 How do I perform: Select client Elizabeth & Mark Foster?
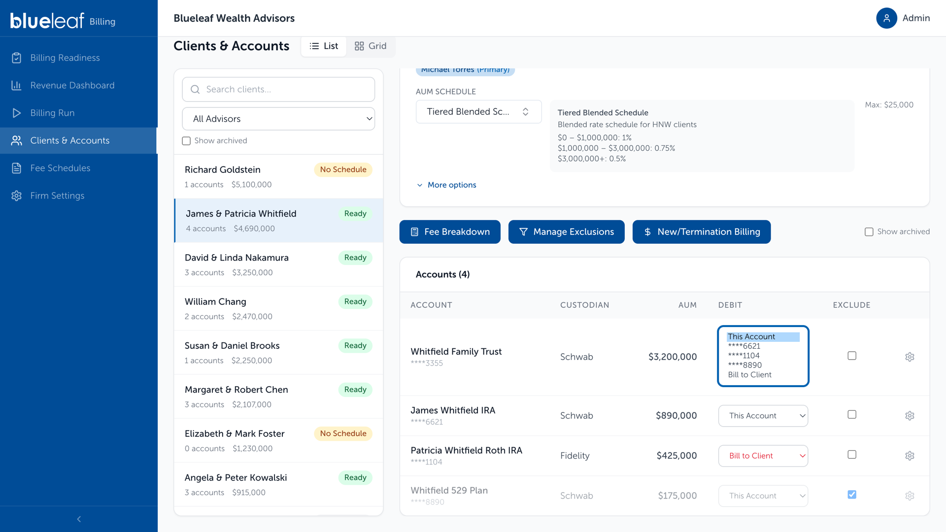(278, 441)
